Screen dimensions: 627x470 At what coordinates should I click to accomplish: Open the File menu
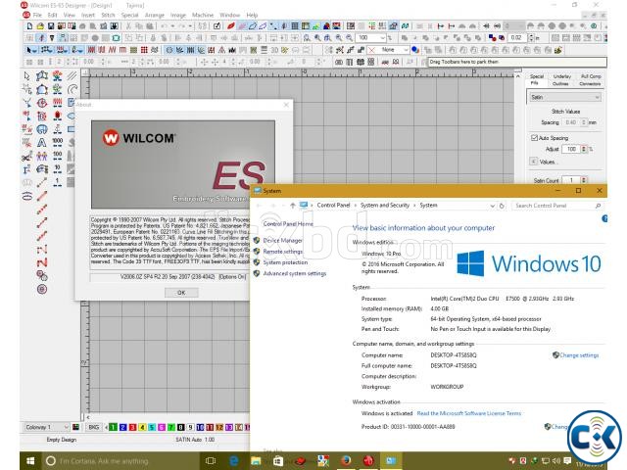37,15
